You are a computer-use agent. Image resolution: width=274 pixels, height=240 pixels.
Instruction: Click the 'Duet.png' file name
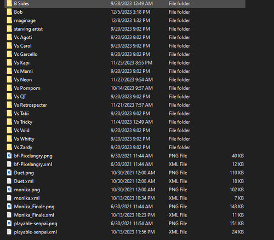[24, 173]
